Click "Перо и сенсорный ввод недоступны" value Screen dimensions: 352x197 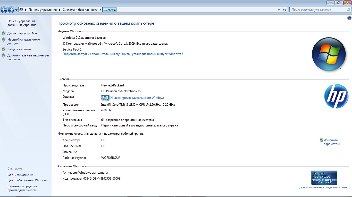tap(139, 125)
